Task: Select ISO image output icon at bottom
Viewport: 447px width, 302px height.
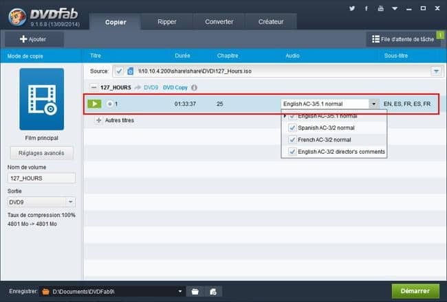Action: (213, 292)
